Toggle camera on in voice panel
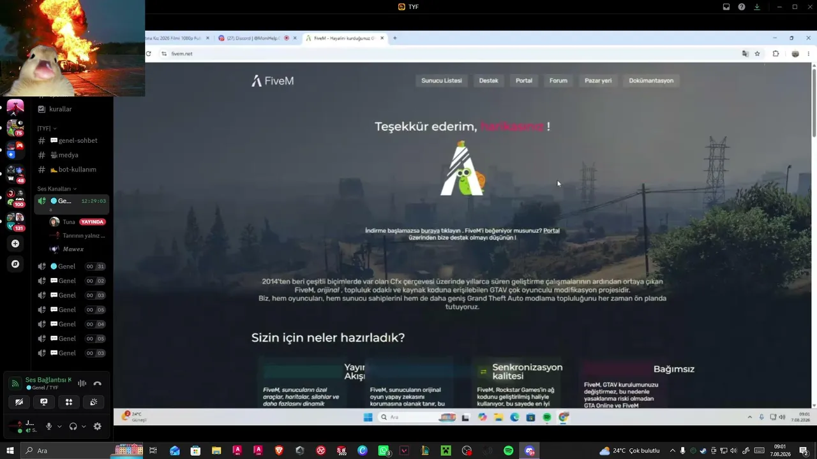This screenshot has height=459, width=817. coord(19,402)
